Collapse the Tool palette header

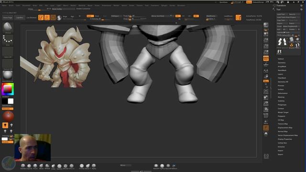(278, 10)
